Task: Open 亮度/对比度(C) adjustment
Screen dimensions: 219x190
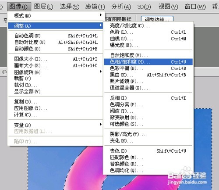Action: coord(148,26)
